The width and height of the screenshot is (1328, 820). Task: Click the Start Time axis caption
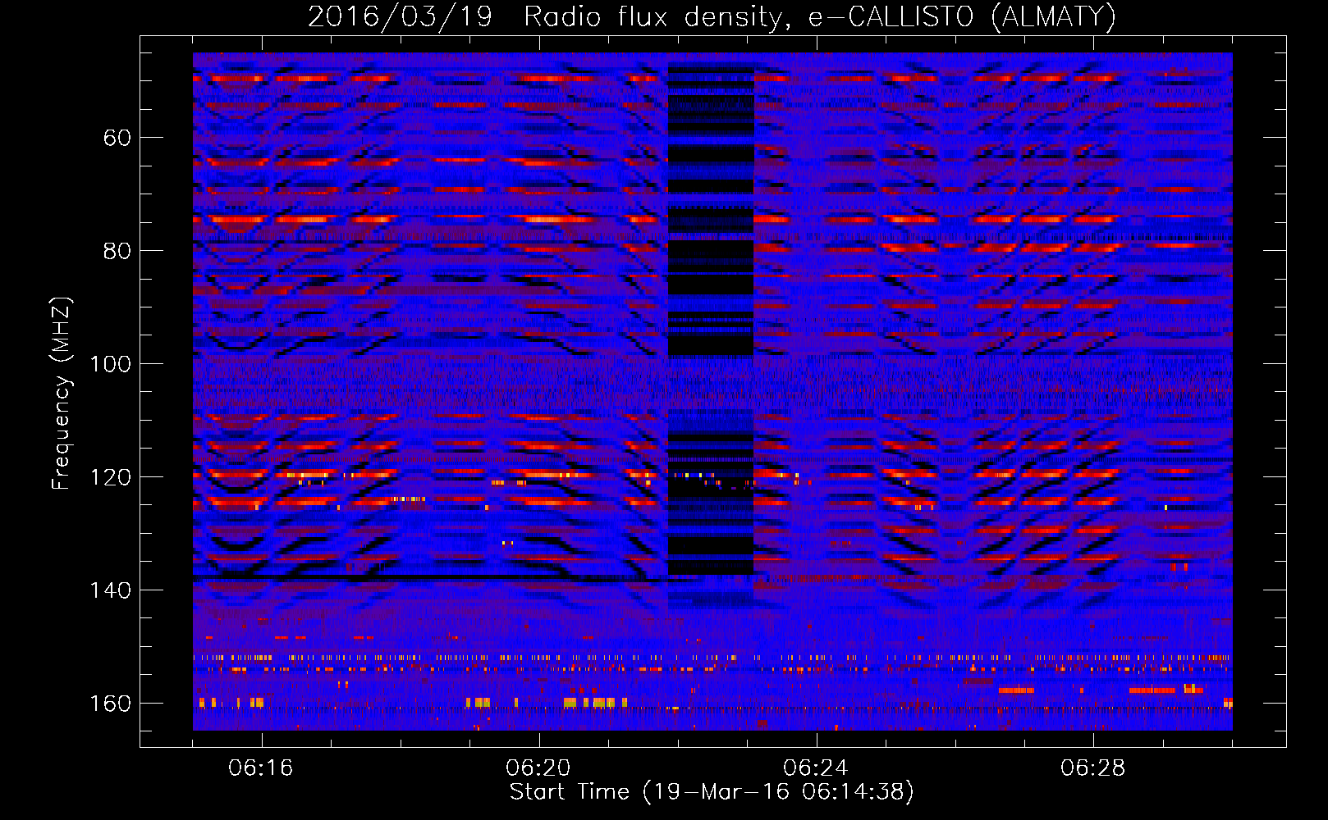click(712, 792)
